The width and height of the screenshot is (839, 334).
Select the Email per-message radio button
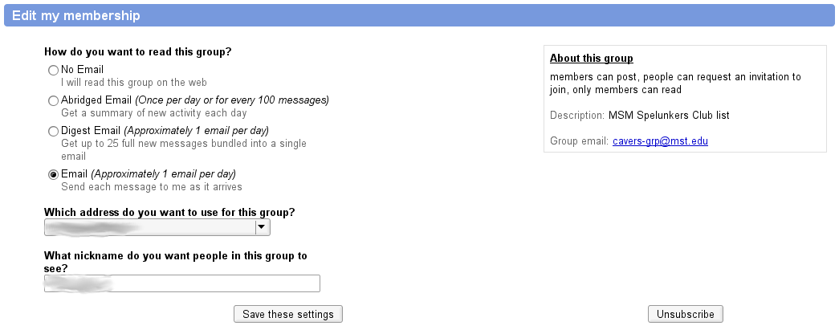[x=53, y=174]
